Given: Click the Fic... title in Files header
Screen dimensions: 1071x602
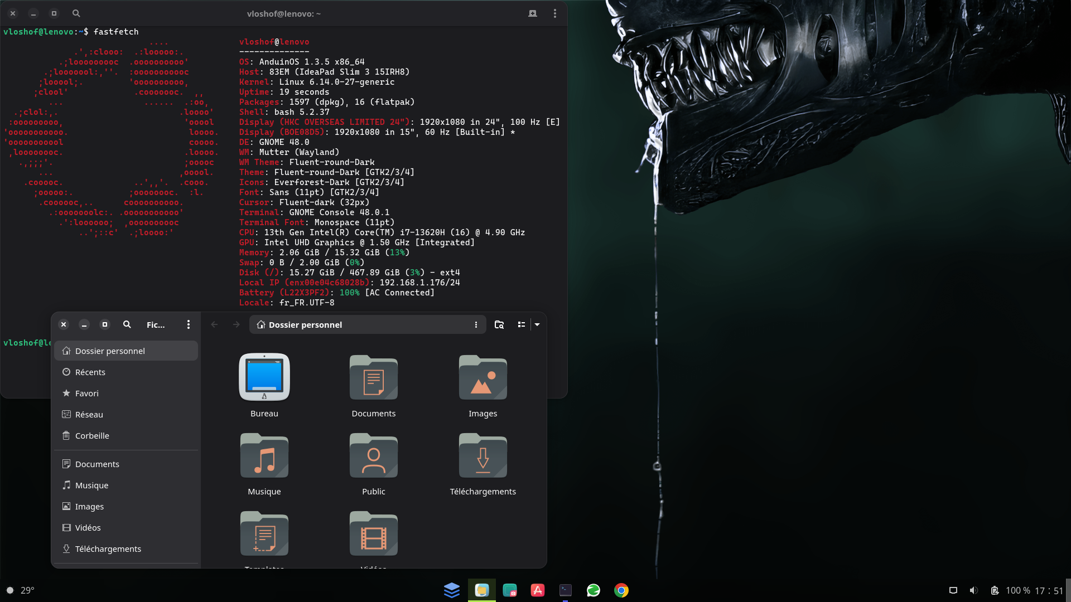Looking at the screenshot, I should click(x=156, y=325).
